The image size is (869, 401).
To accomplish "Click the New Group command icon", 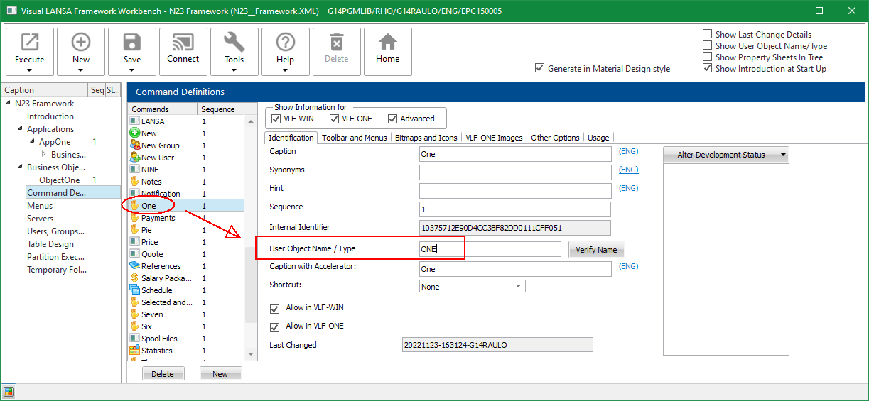I will click(x=134, y=145).
